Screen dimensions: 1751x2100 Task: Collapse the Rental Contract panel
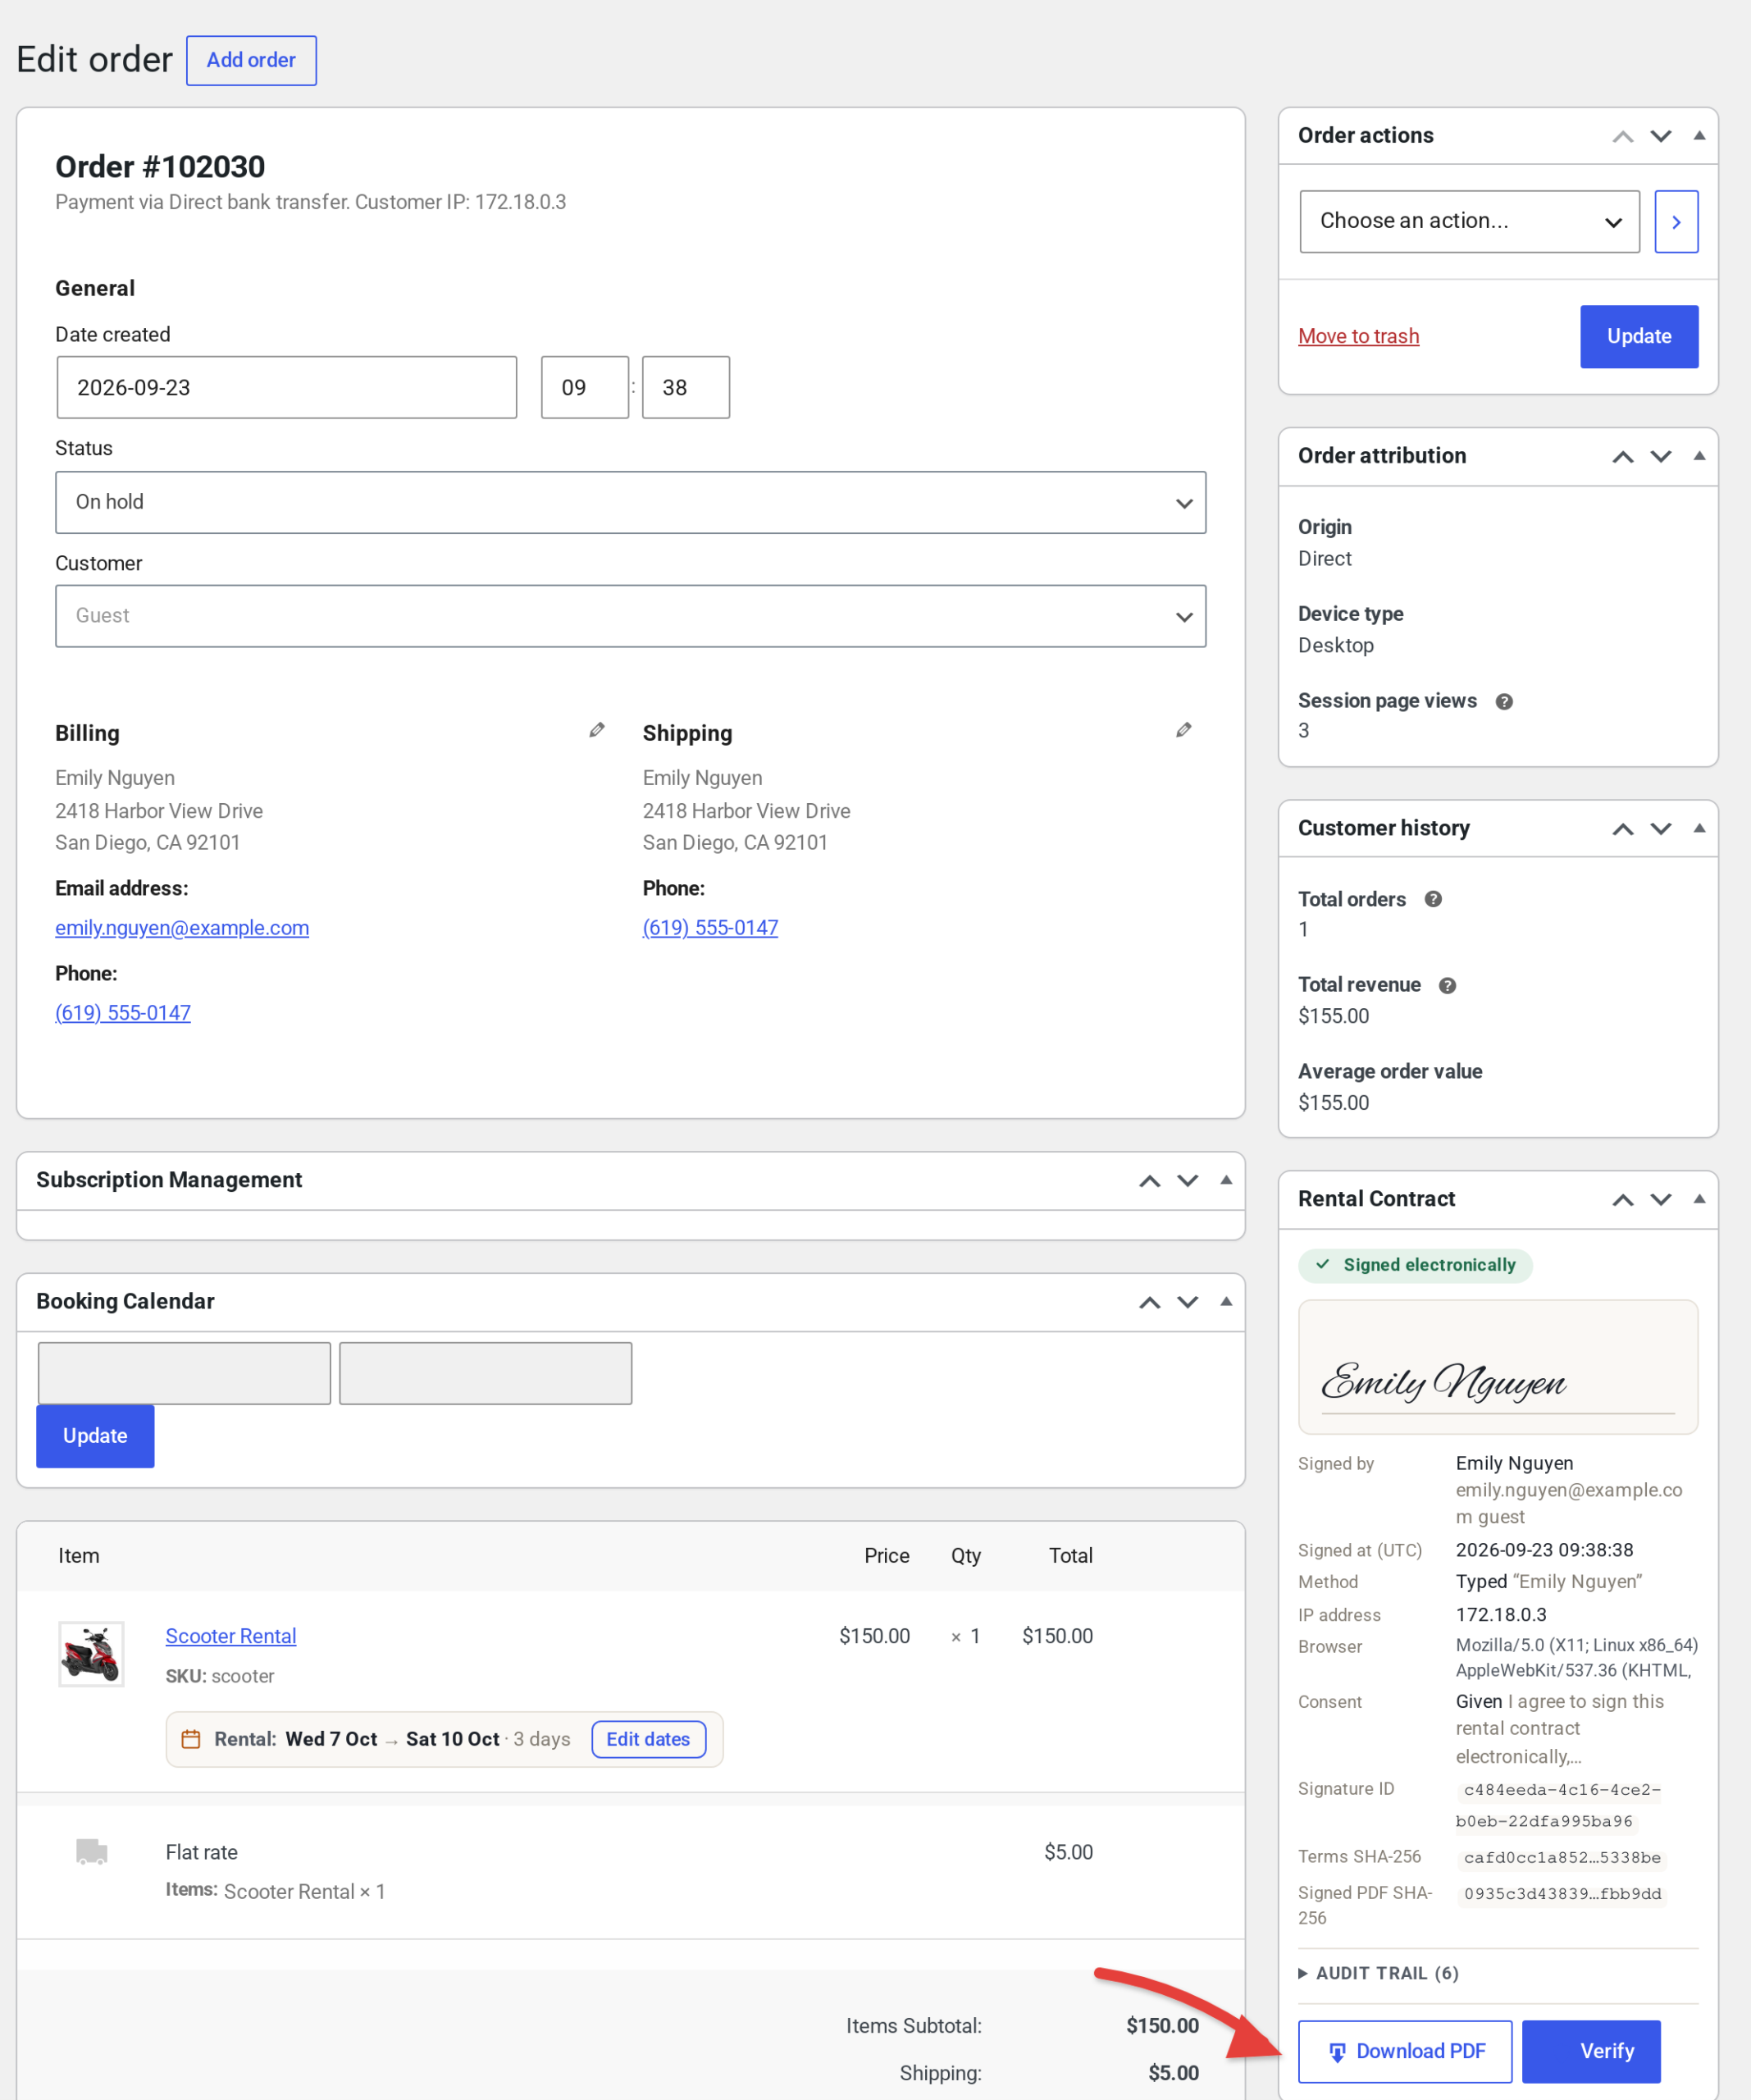pyautogui.click(x=1699, y=1199)
